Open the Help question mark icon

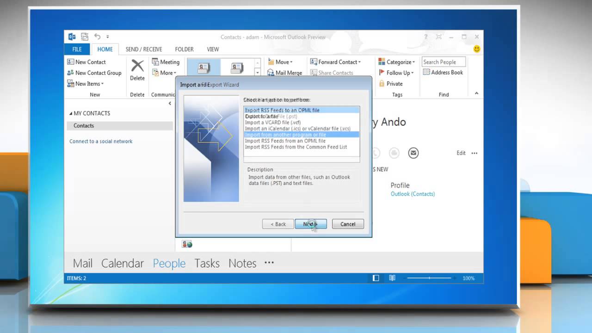(x=426, y=37)
